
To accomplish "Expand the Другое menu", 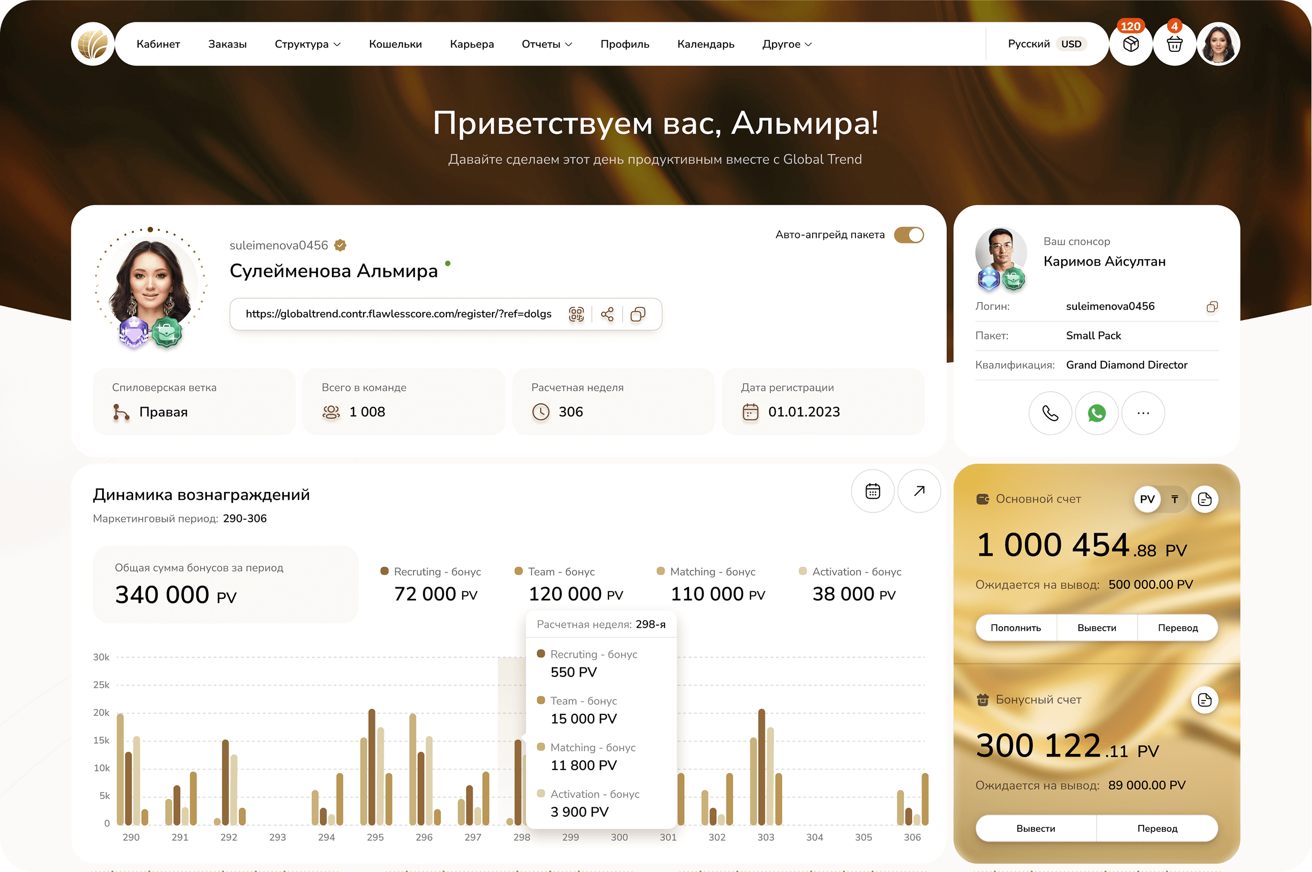I will [787, 44].
